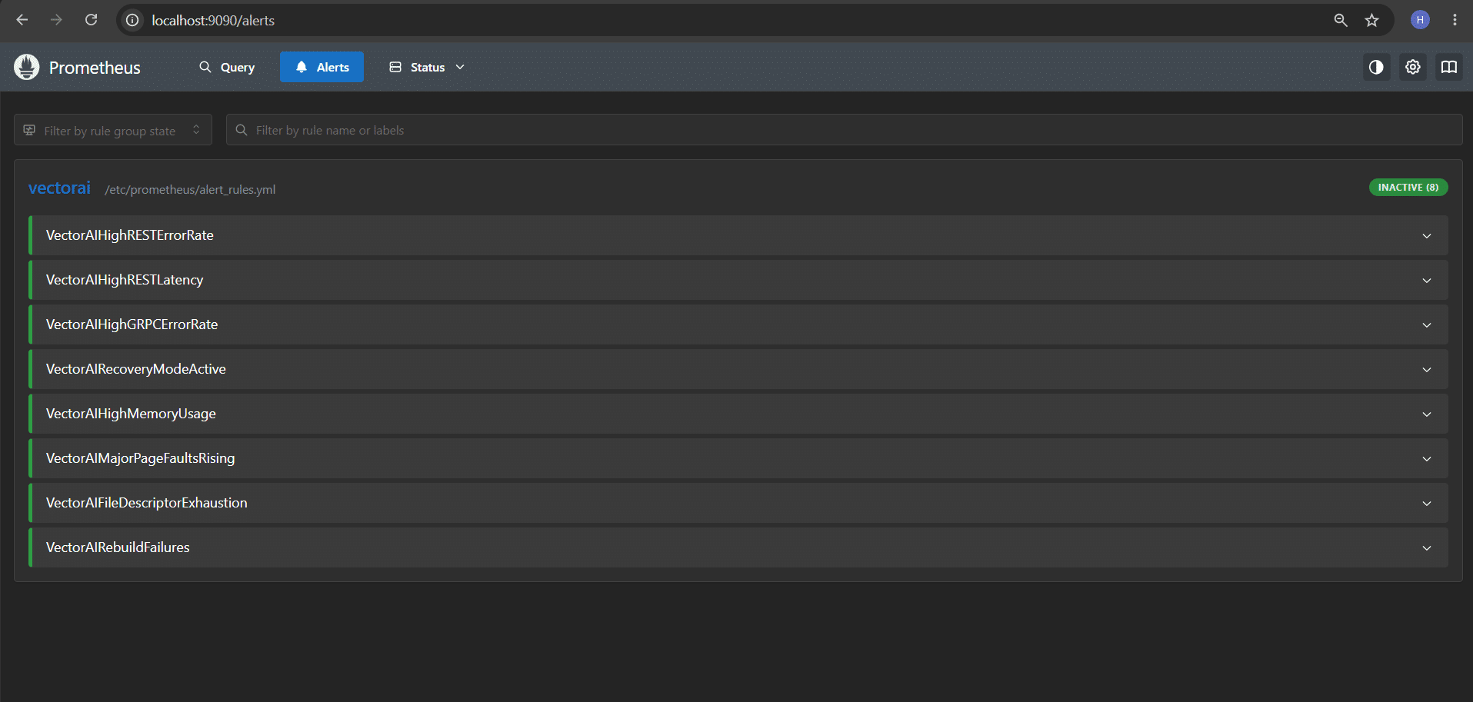Expand the VectorAIHighRESTLatency chevron
This screenshot has height=702, width=1473.
click(1427, 281)
